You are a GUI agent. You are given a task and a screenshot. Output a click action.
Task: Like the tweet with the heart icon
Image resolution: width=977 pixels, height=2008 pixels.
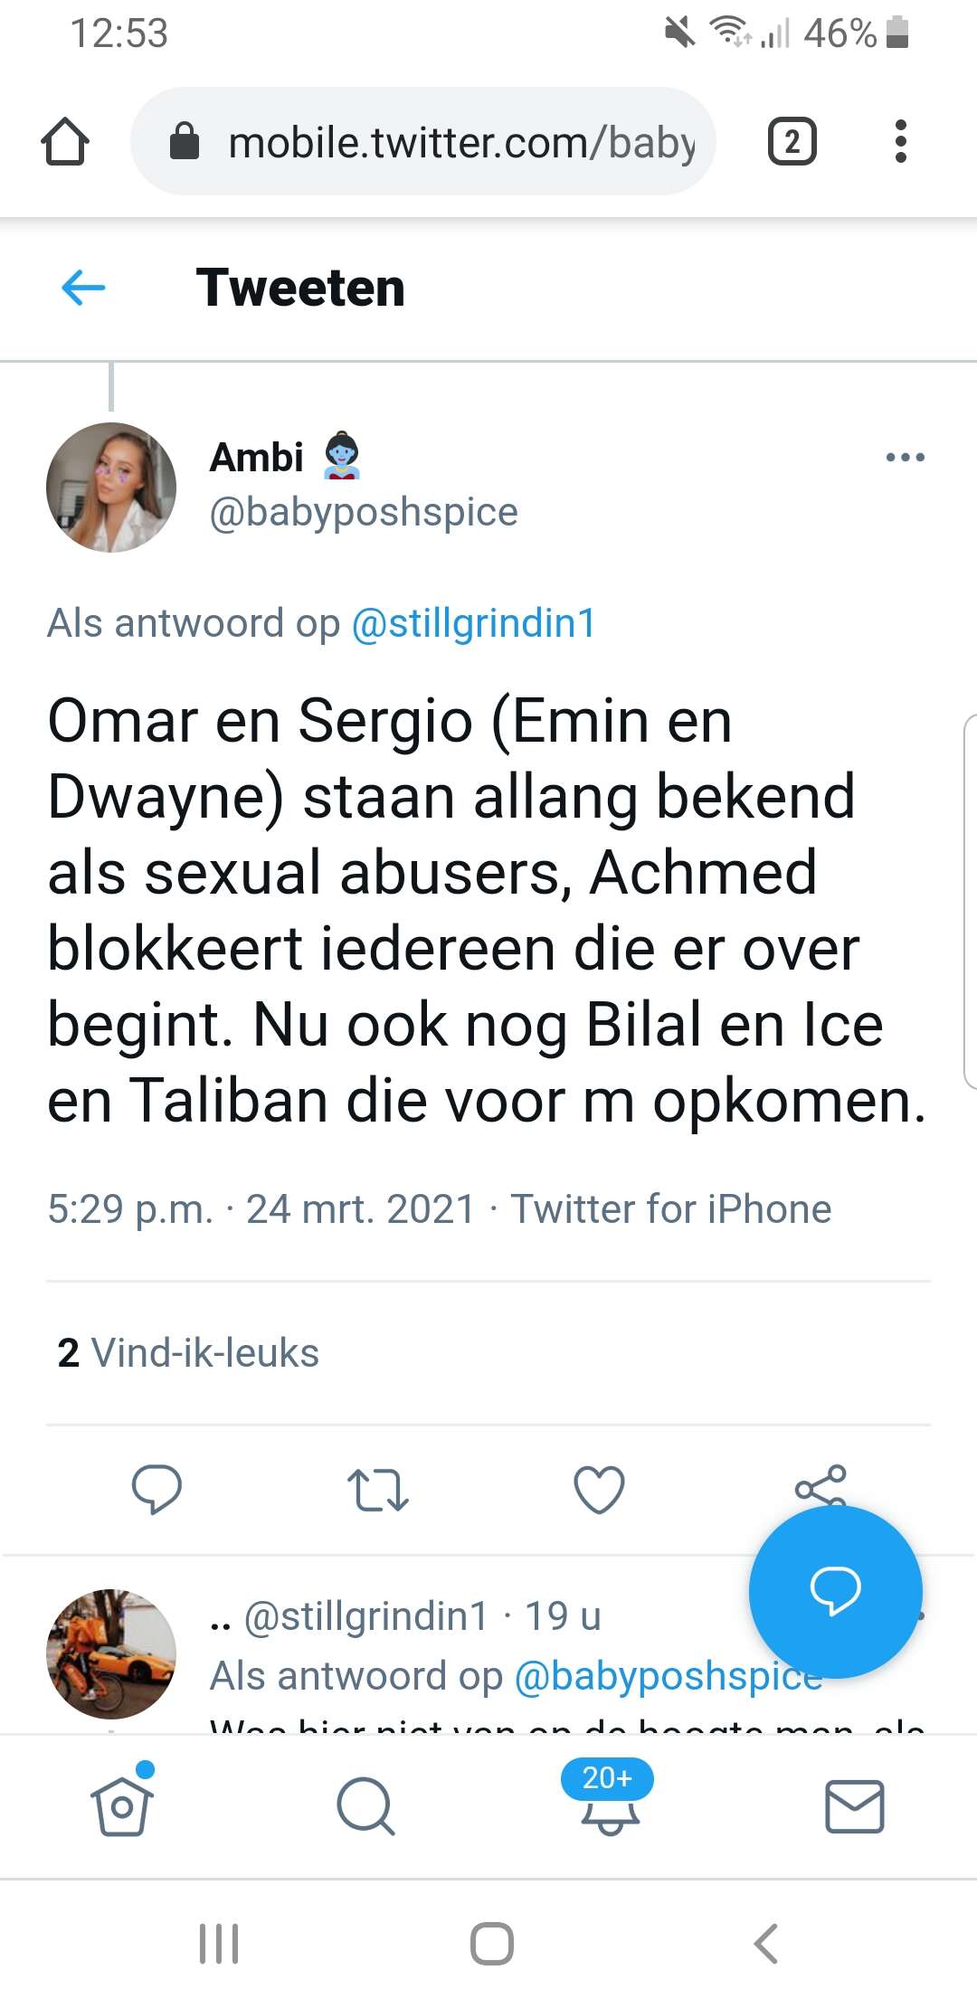pyautogui.click(x=600, y=1490)
